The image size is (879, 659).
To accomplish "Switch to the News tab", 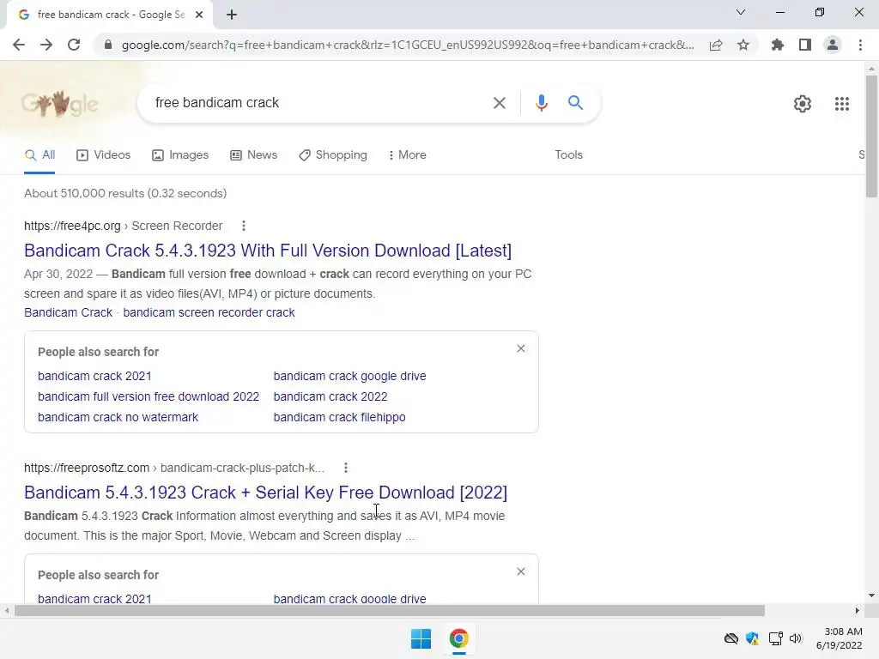I will pyautogui.click(x=254, y=155).
